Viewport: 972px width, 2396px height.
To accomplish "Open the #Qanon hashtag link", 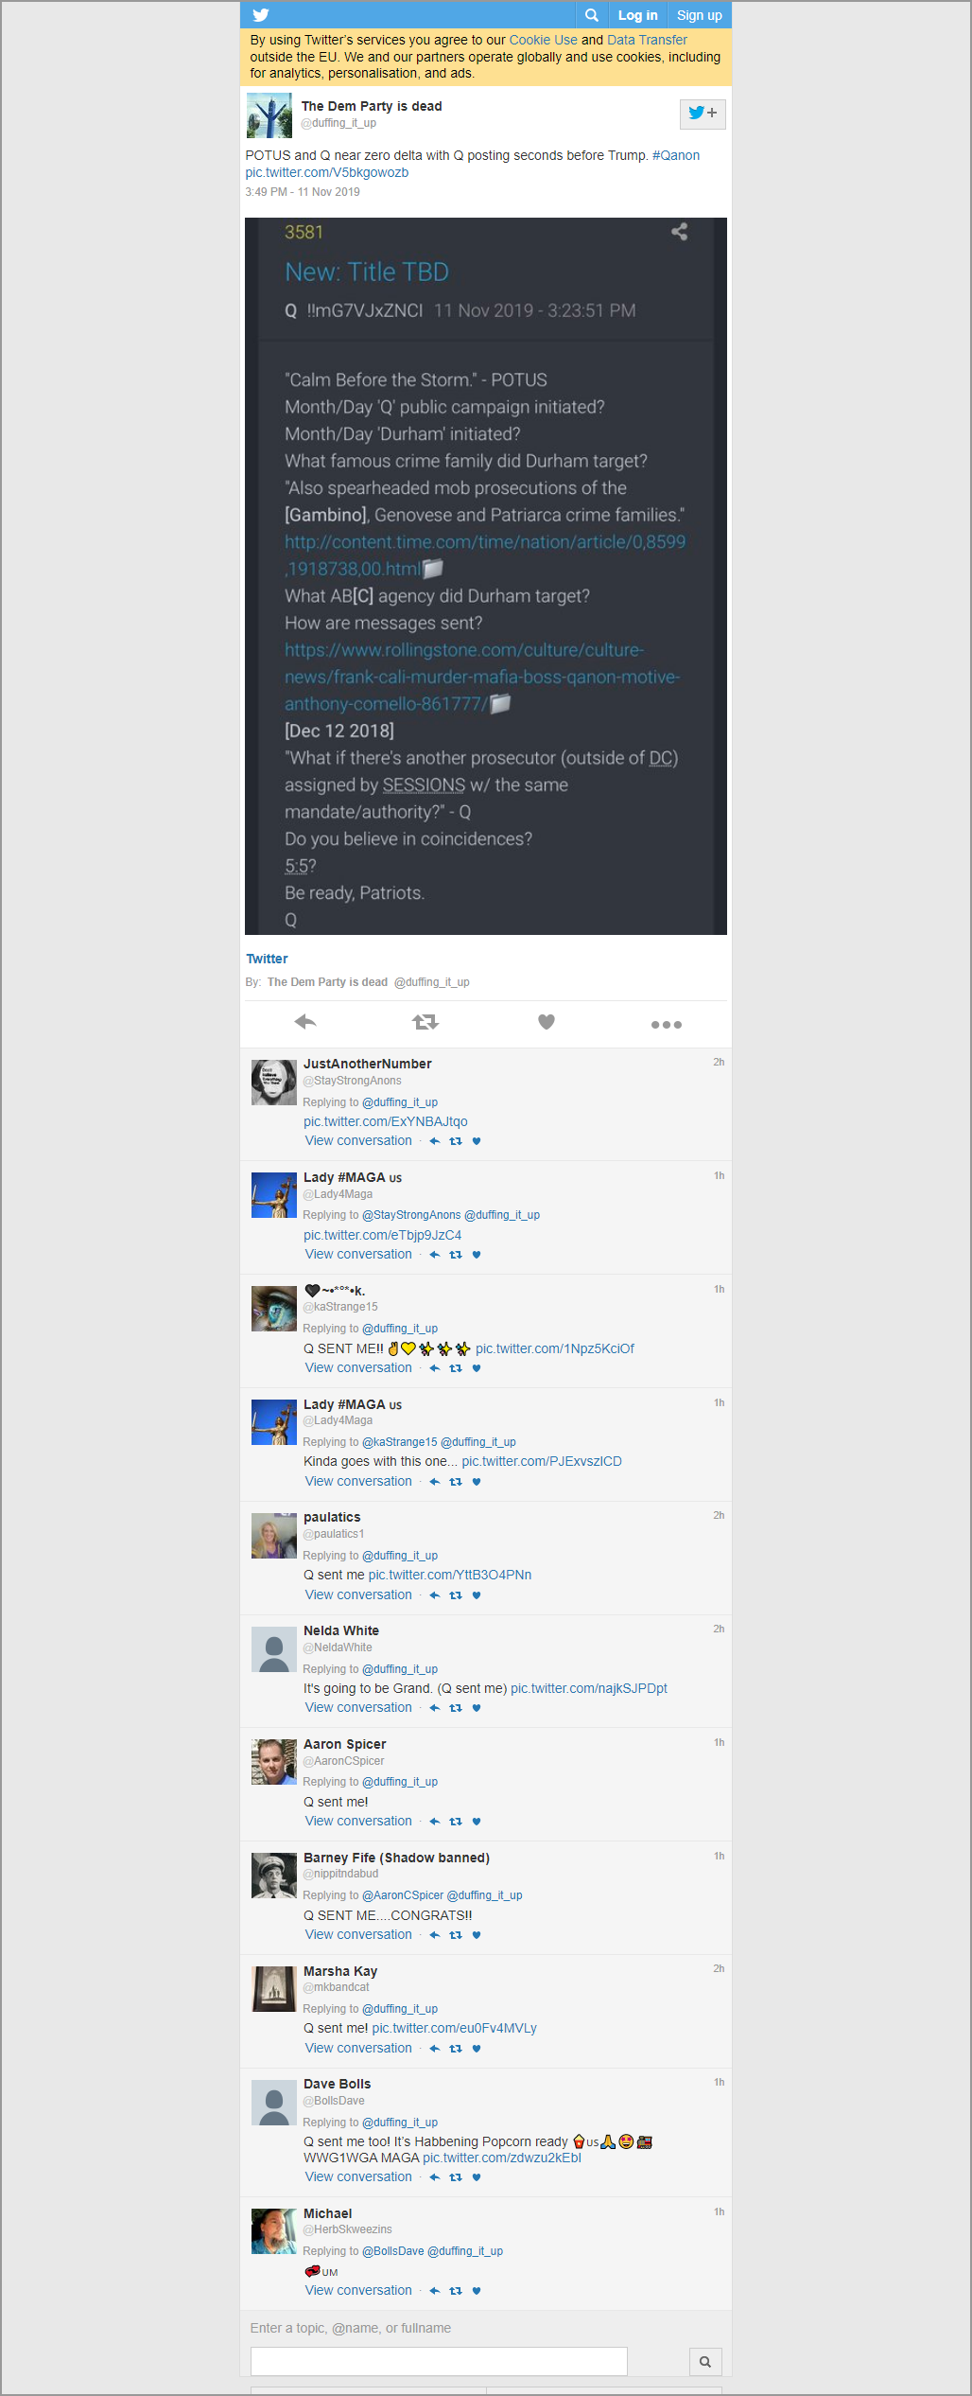I will tap(676, 155).
